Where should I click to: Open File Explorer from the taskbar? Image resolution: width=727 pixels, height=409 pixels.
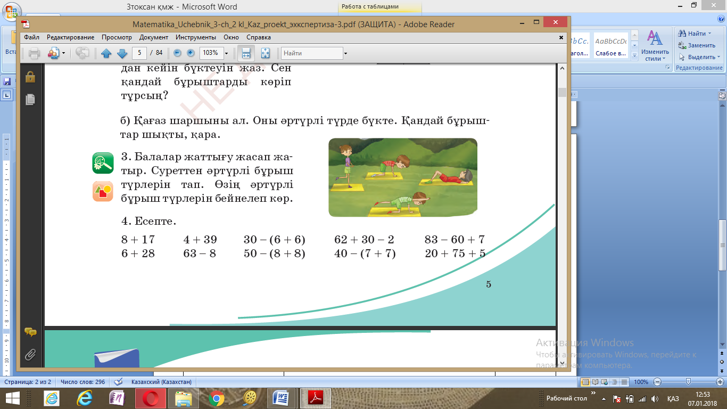tap(184, 398)
